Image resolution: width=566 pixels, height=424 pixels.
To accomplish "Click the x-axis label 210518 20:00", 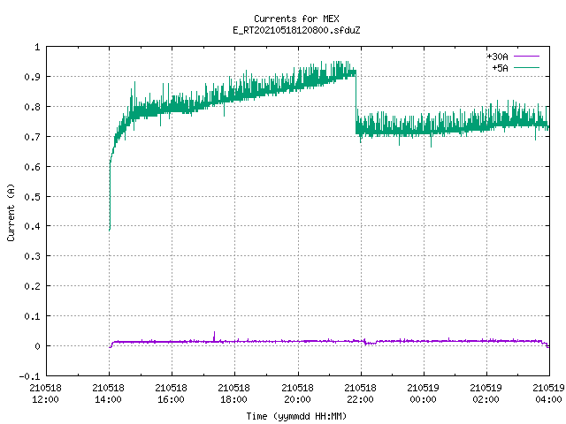I will (x=298, y=393).
